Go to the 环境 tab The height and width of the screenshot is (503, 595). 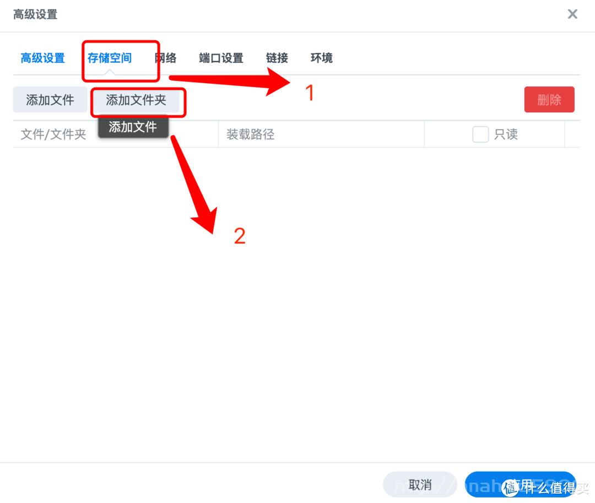[x=321, y=58]
